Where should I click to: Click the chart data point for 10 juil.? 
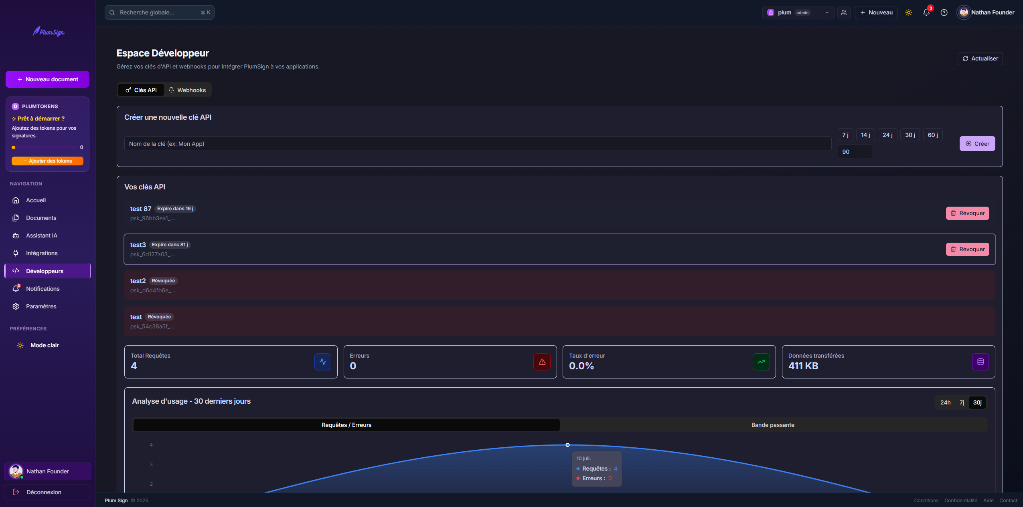(x=567, y=445)
